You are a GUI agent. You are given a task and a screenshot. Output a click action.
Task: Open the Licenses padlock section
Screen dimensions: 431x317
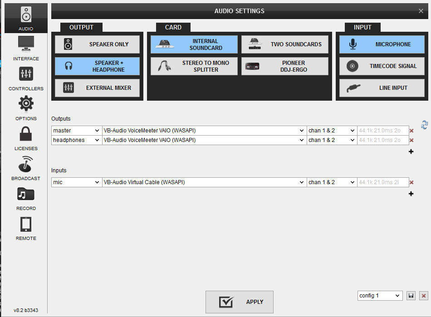[26, 138]
